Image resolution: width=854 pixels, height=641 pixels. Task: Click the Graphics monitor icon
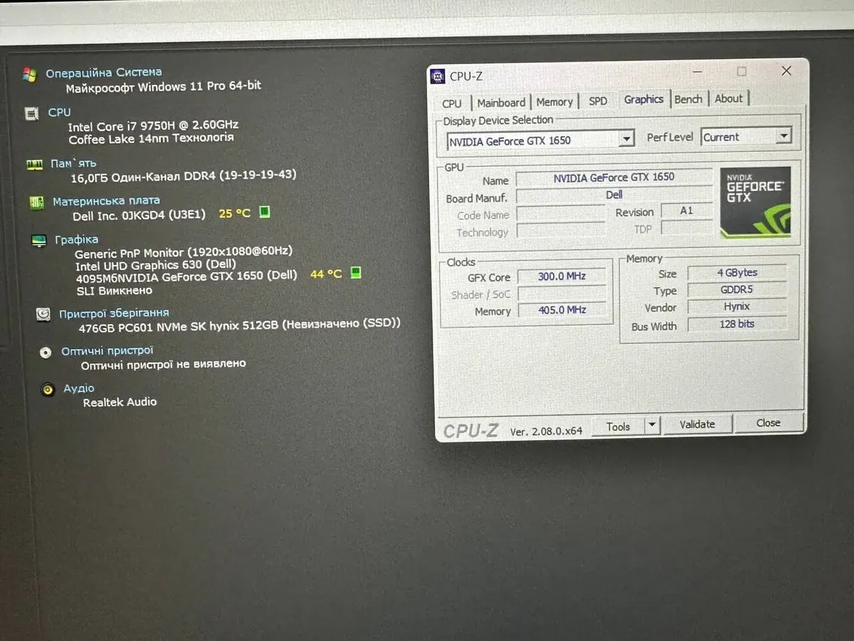tap(39, 241)
